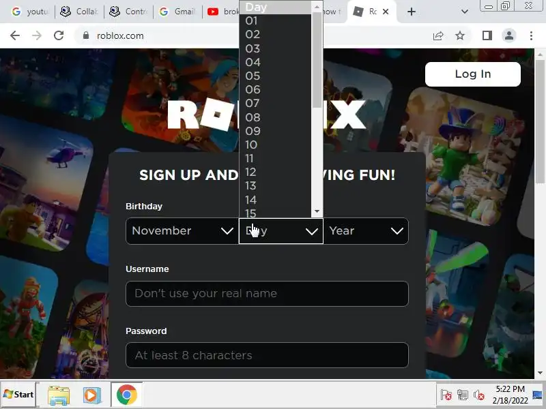Switch to the Collab tab
546x409 pixels.
pyautogui.click(x=79, y=12)
